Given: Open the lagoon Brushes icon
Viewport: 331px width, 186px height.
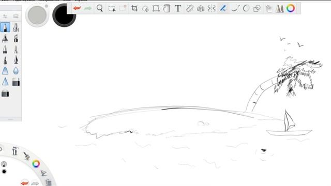Looking at the screenshot, I should pyautogui.click(x=26, y=156).
